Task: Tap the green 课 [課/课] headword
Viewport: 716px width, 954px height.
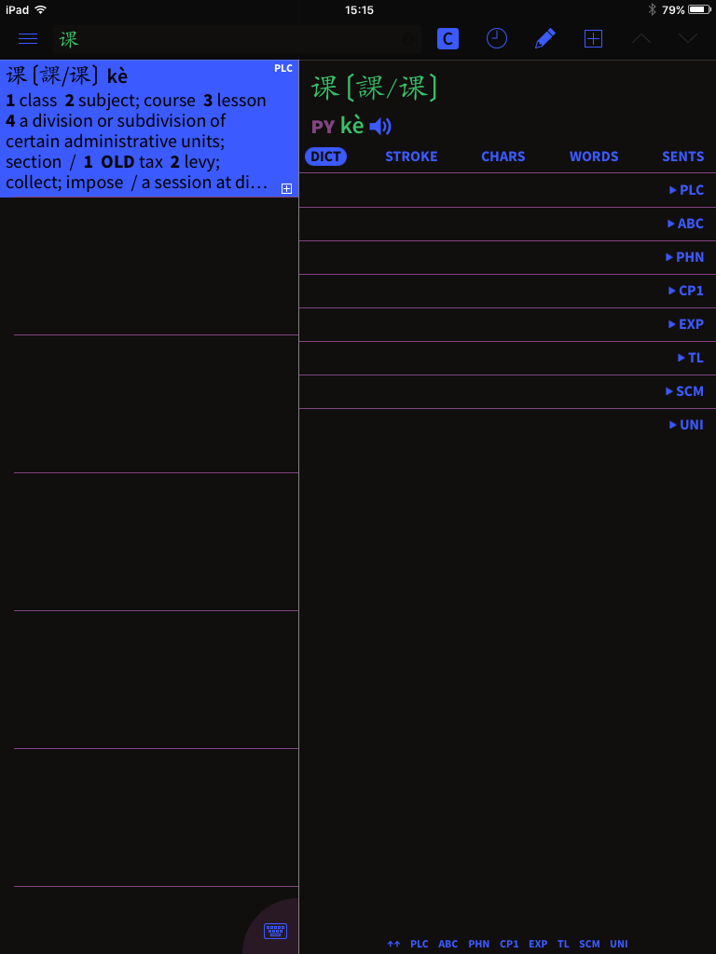Action: (x=375, y=89)
